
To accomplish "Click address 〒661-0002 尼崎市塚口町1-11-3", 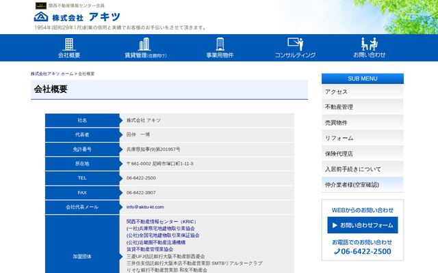I will [x=159, y=164].
